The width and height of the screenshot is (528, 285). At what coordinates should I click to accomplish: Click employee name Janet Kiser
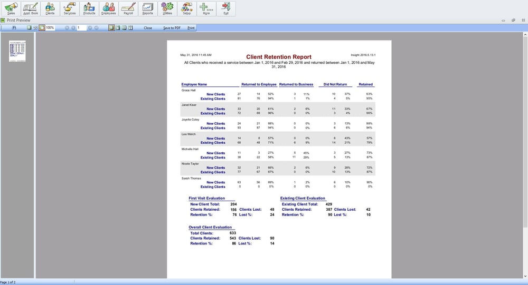tap(189, 105)
